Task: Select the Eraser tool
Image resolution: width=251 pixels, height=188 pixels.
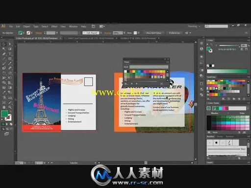Action: click(x=10, y=68)
